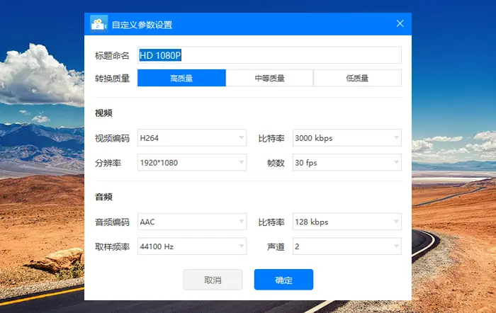This screenshot has height=313, width=496.
Task: Click the 视频 section heading
Action: click(x=103, y=113)
